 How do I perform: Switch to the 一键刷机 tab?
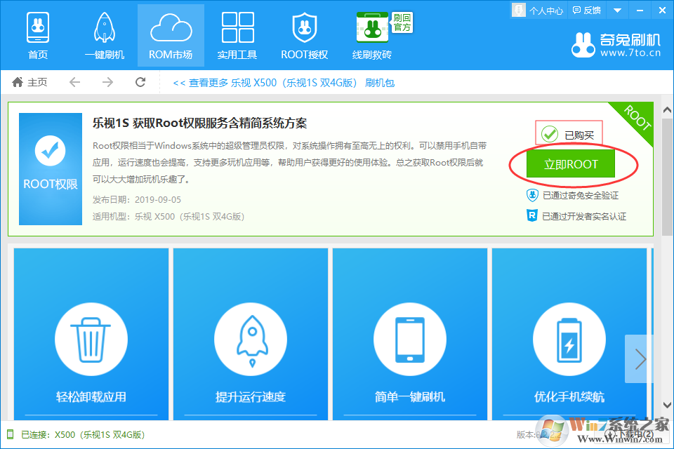(105, 36)
